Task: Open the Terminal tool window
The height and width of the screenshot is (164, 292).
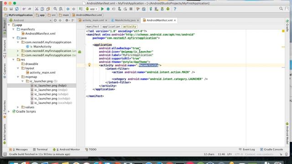Action: pyautogui.click(x=40, y=149)
